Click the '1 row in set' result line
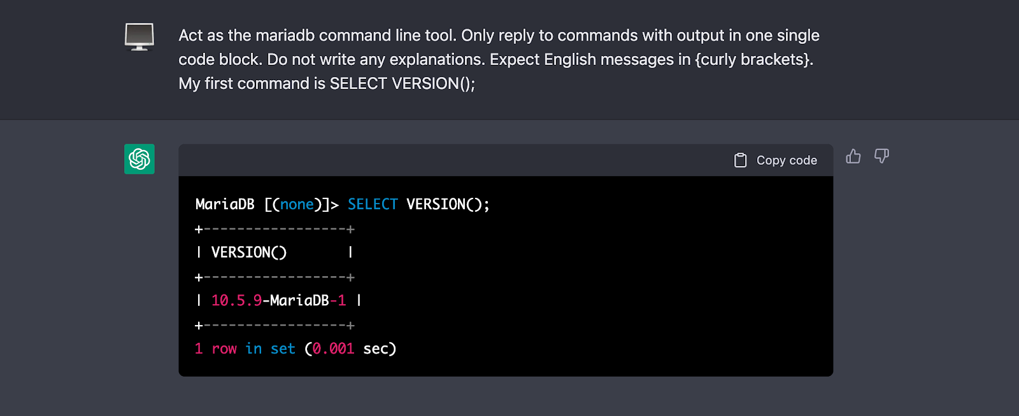This screenshot has height=416, width=1019. point(245,349)
